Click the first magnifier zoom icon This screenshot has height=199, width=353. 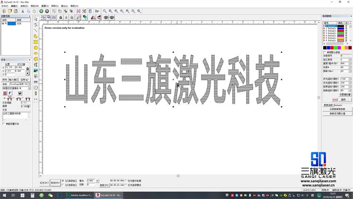(x=105, y=11)
